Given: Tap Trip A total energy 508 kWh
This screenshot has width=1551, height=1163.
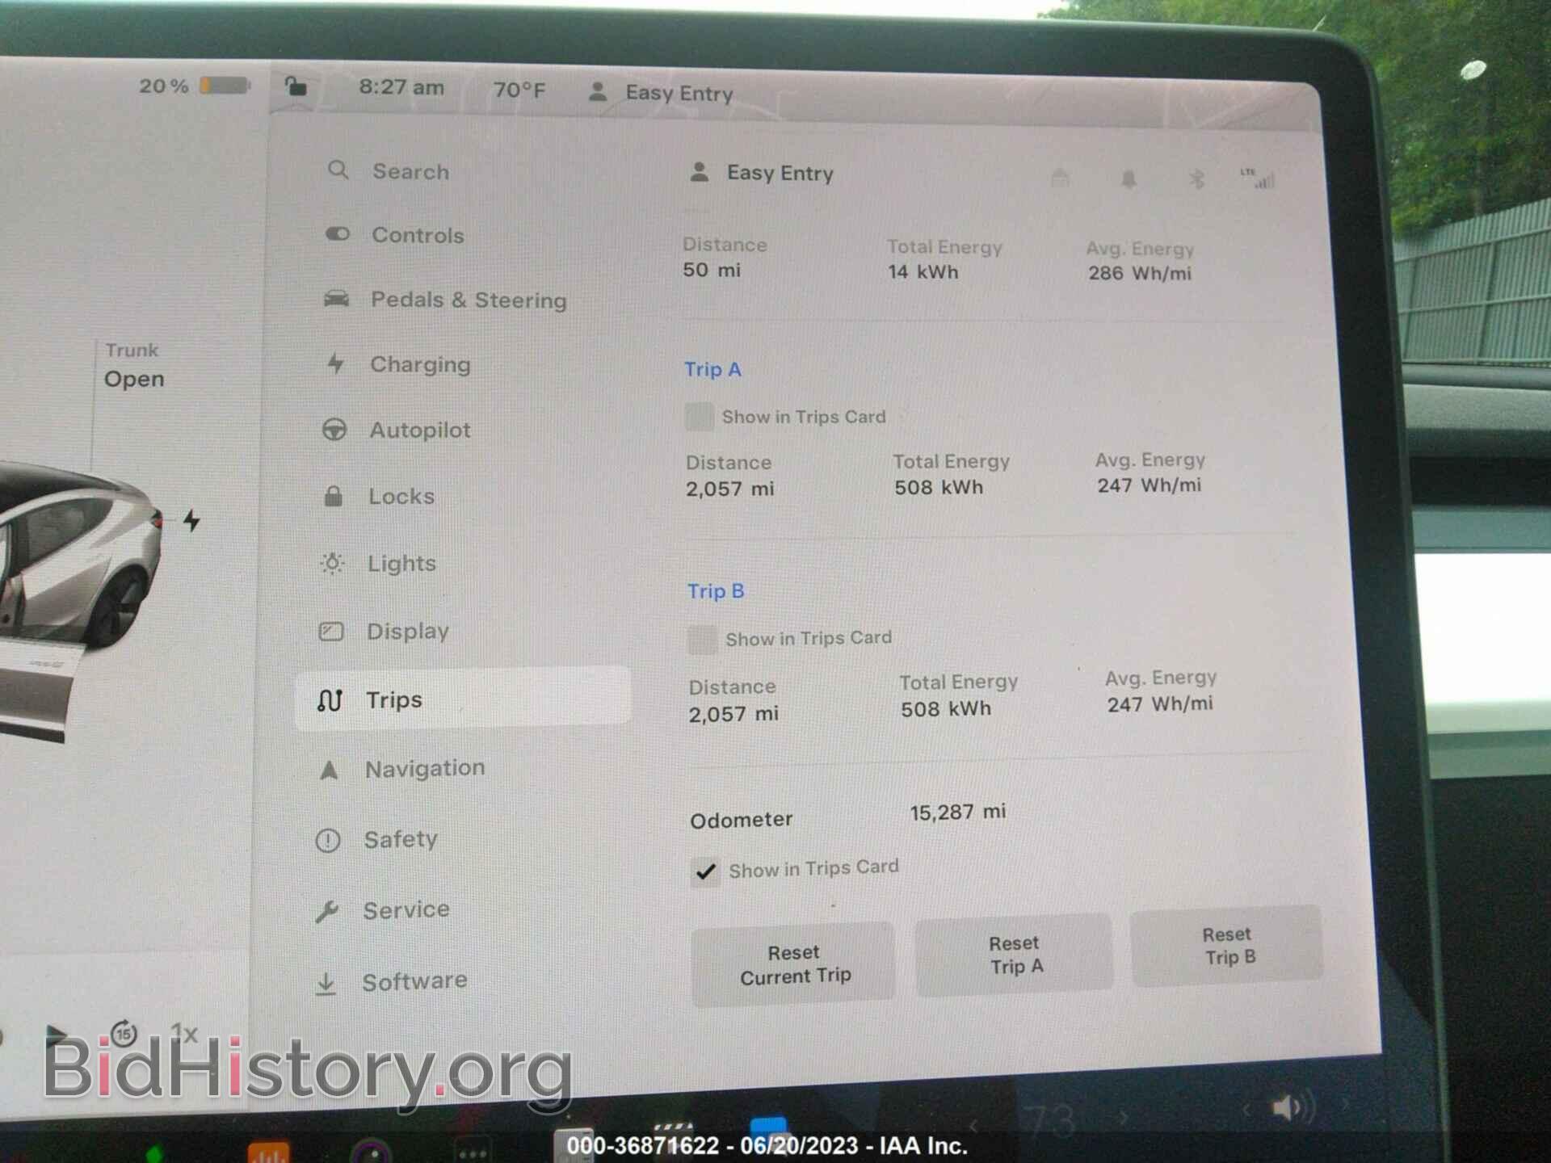Looking at the screenshot, I should point(939,487).
